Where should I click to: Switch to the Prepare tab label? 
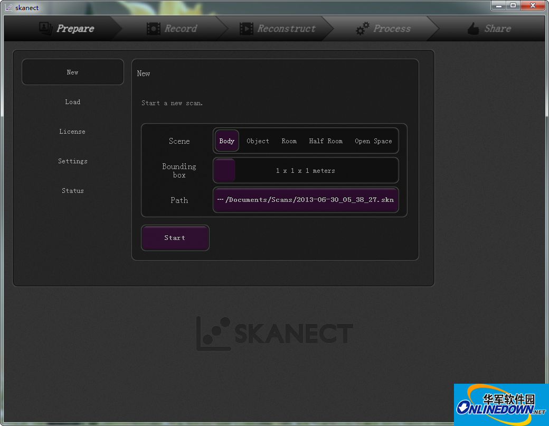75,29
